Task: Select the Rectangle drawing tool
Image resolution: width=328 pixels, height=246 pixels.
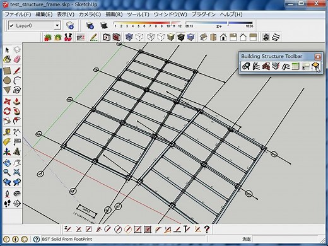Action: pos(7,71)
